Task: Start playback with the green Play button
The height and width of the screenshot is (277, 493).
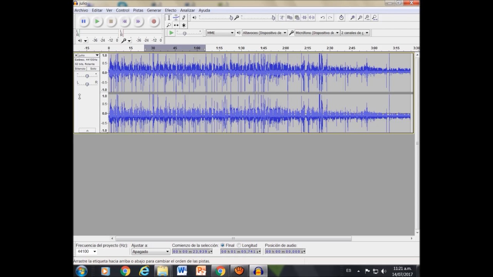Action: pyautogui.click(x=97, y=22)
